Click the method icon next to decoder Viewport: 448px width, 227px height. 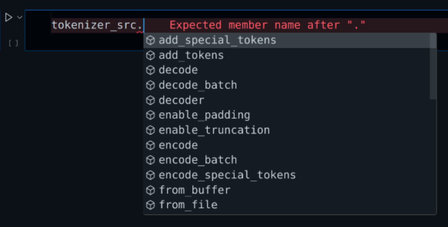[150, 100]
